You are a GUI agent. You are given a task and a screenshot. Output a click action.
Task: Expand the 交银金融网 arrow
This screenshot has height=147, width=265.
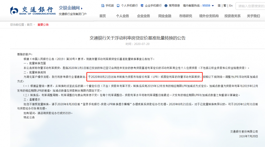tap(82, 8)
